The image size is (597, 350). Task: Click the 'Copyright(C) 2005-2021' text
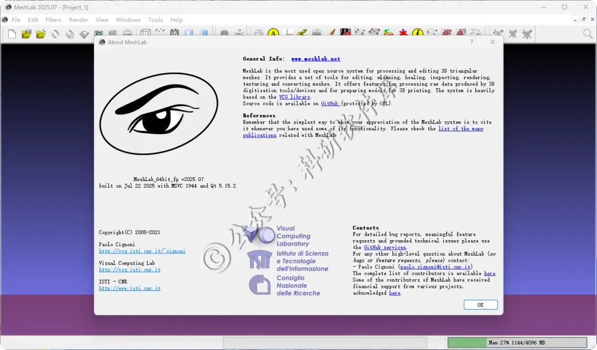[129, 232]
